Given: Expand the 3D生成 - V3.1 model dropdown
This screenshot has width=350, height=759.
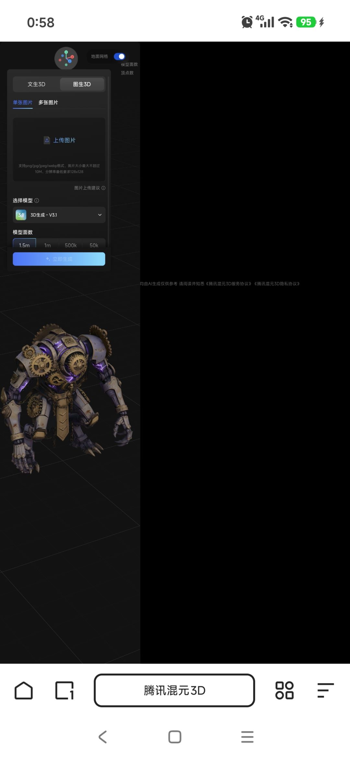Looking at the screenshot, I should click(x=59, y=215).
